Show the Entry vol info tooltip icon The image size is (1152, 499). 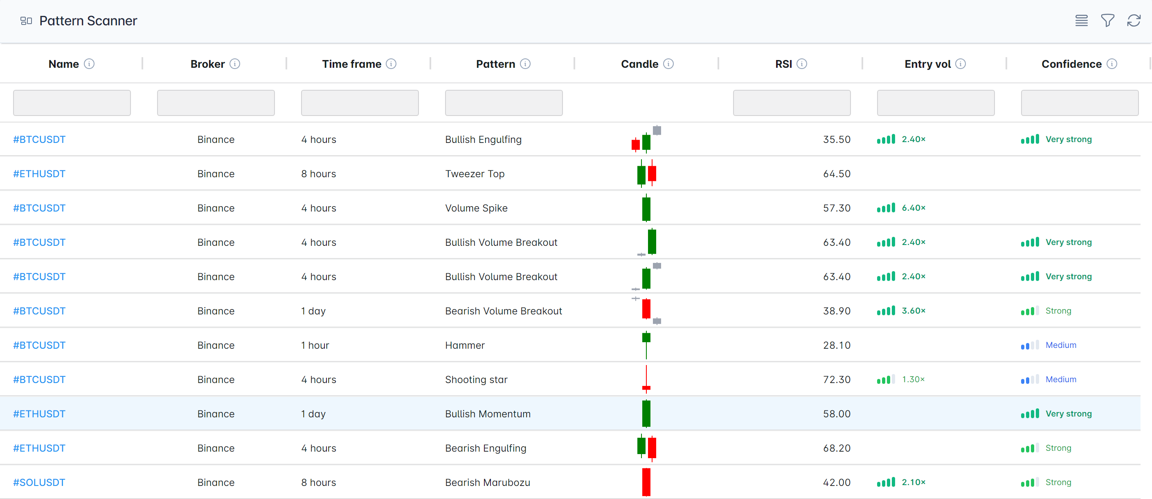click(961, 64)
